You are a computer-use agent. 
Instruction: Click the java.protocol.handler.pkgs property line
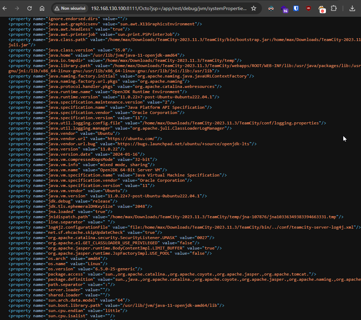115,87
